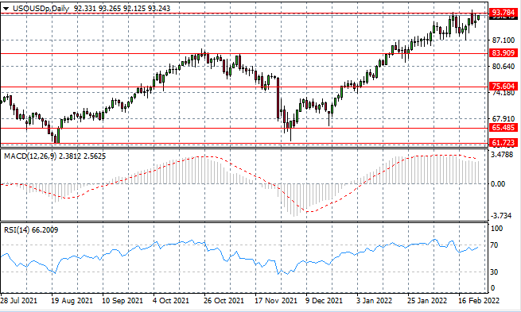Image resolution: width=521 pixels, height=312 pixels.
Task: Click the RSI 100 scale label
Action: [x=497, y=229]
